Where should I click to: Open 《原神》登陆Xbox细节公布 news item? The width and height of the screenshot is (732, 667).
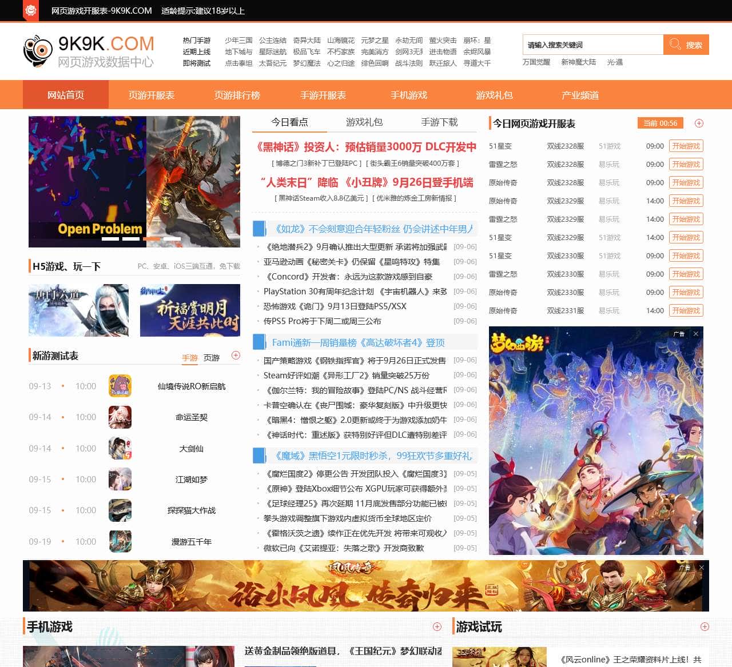coord(355,489)
